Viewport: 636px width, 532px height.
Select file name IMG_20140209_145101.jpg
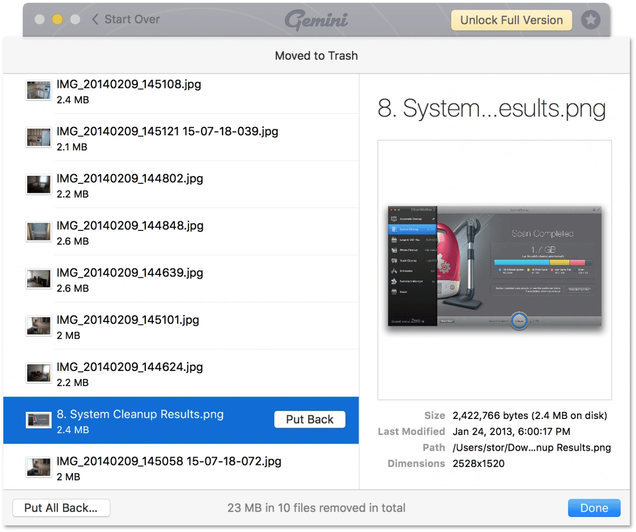coord(128,320)
